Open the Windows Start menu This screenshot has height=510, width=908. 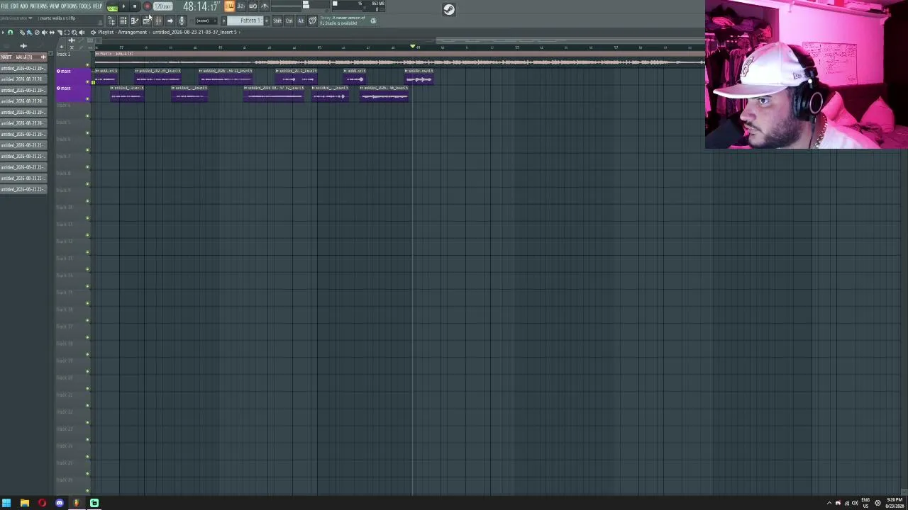click(6, 503)
